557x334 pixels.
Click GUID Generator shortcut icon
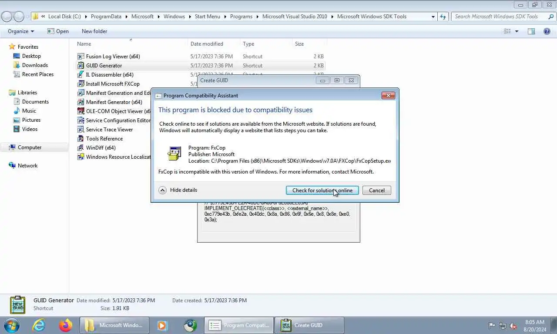pos(81,66)
